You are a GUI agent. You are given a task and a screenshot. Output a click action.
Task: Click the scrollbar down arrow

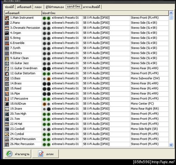coord(171,145)
